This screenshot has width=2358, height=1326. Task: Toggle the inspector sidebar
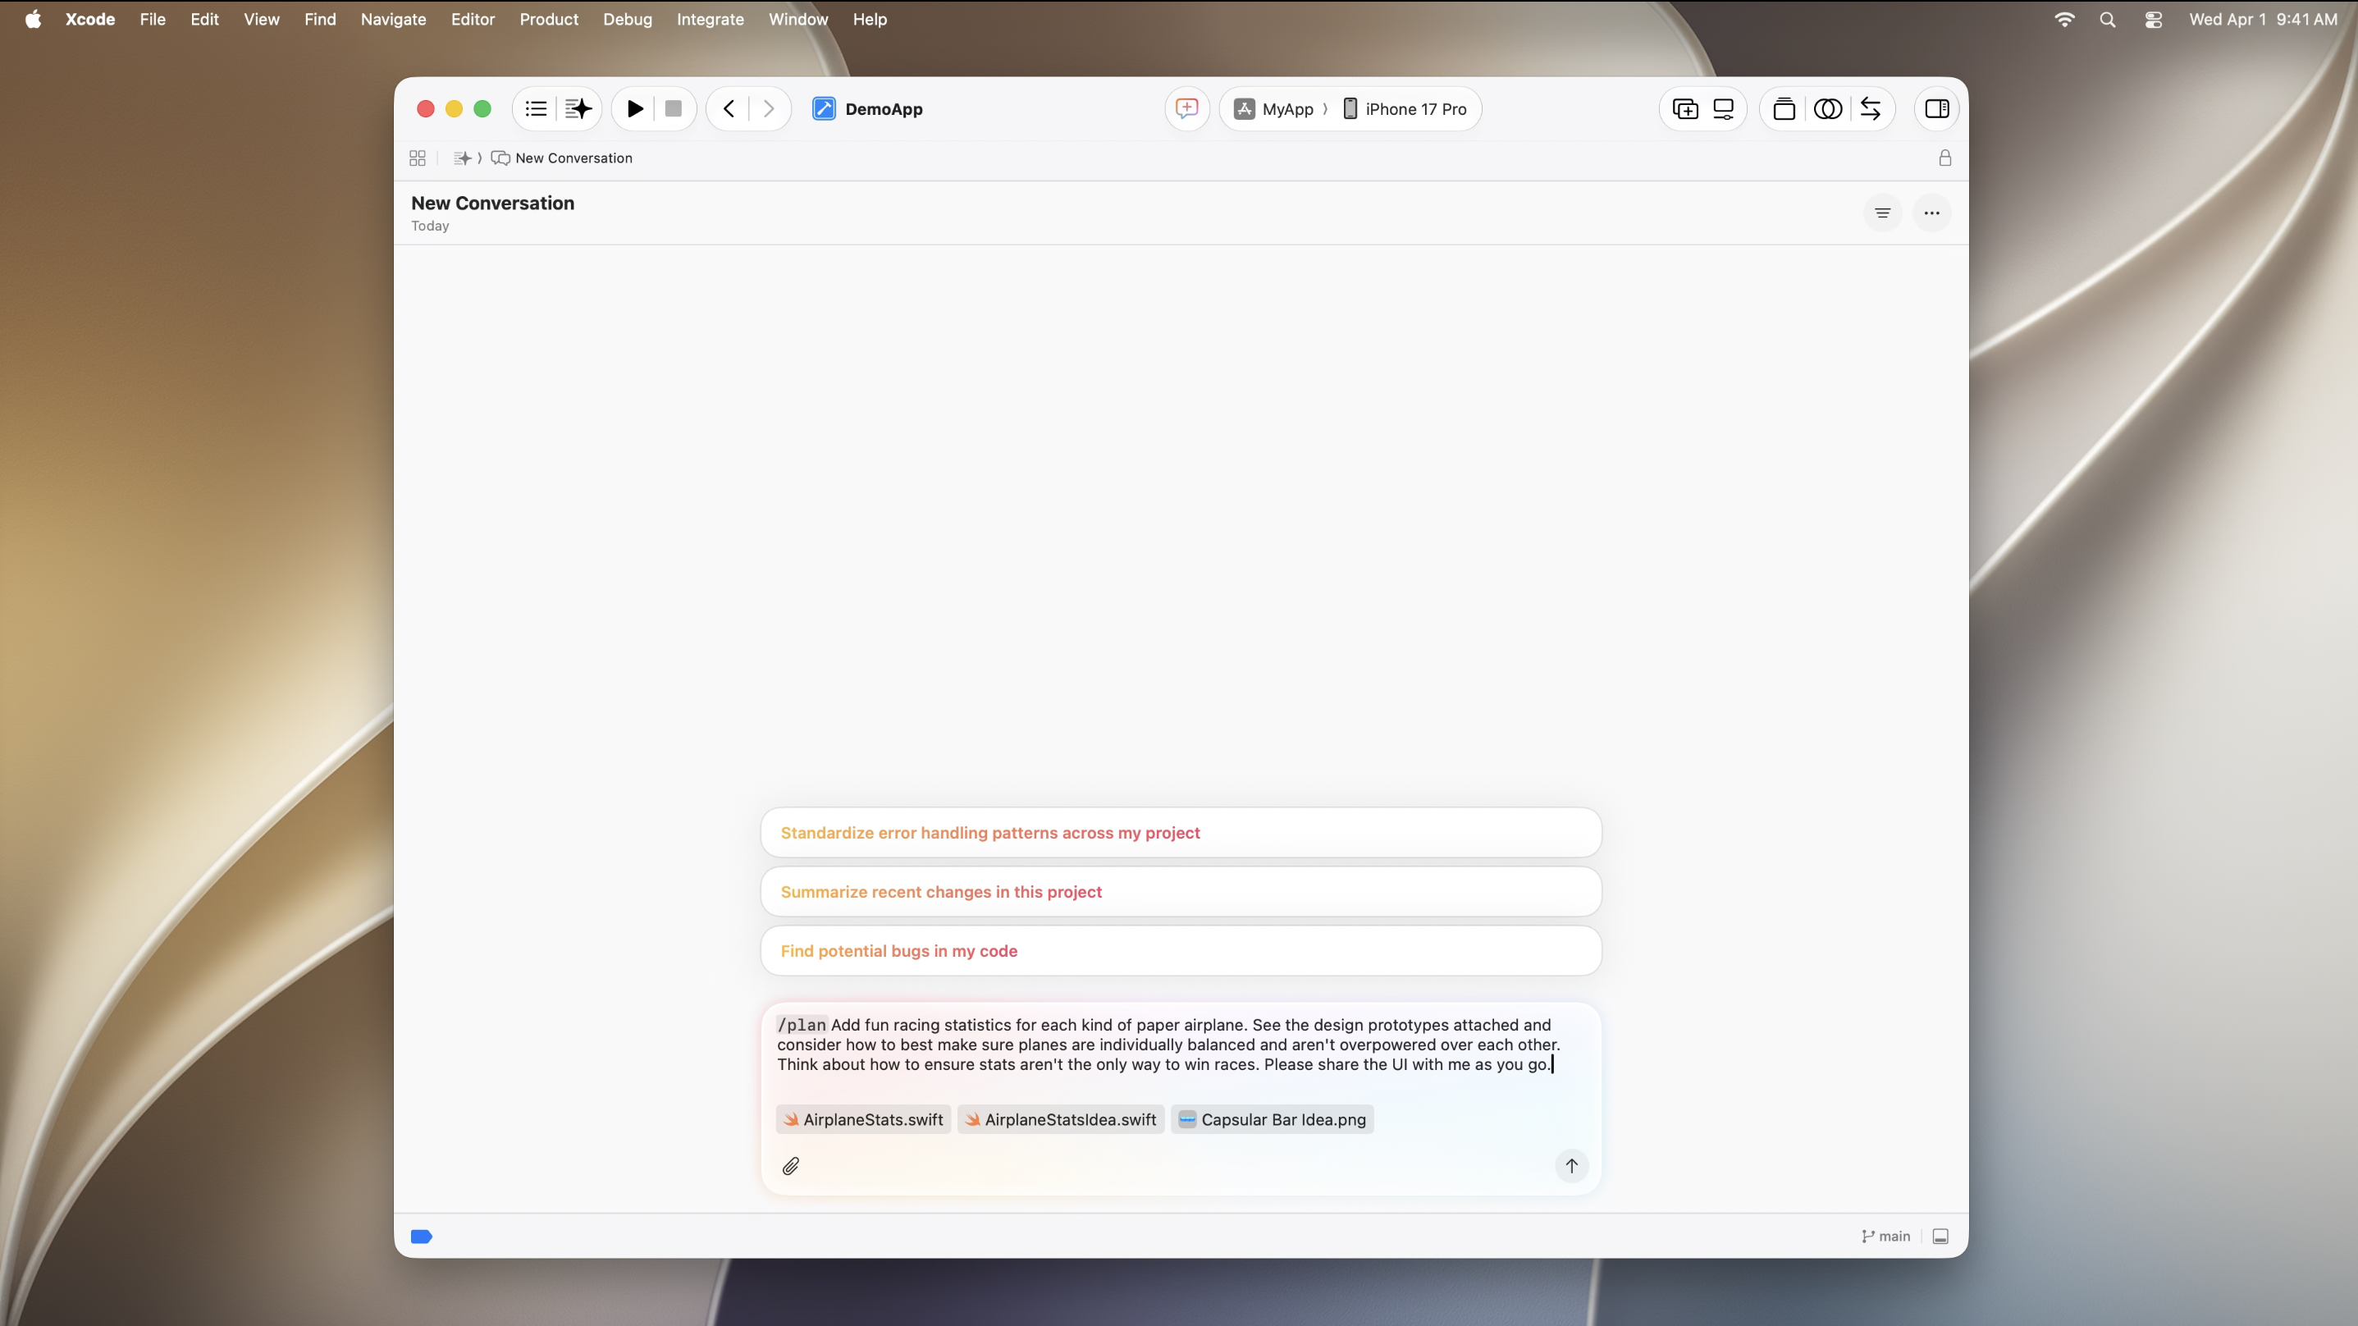1937,109
